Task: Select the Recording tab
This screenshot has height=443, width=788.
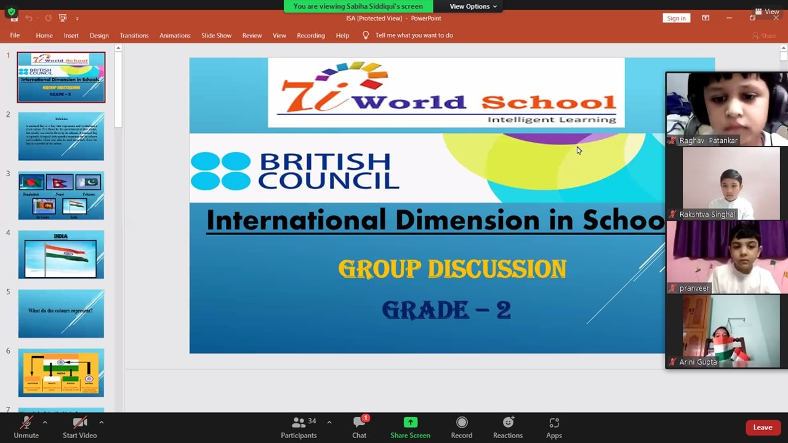Action: click(x=311, y=35)
